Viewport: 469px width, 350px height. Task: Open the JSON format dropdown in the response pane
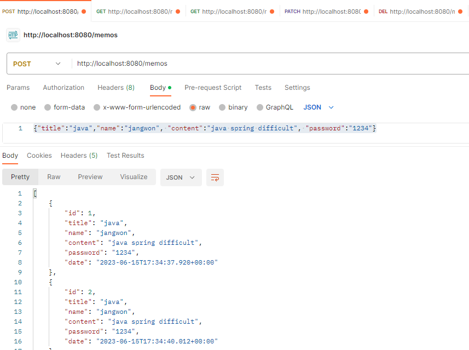(181, 177)
